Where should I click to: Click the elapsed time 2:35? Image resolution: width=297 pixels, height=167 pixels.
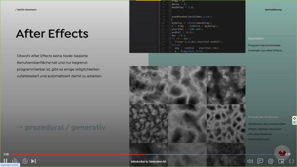(6, 154)
